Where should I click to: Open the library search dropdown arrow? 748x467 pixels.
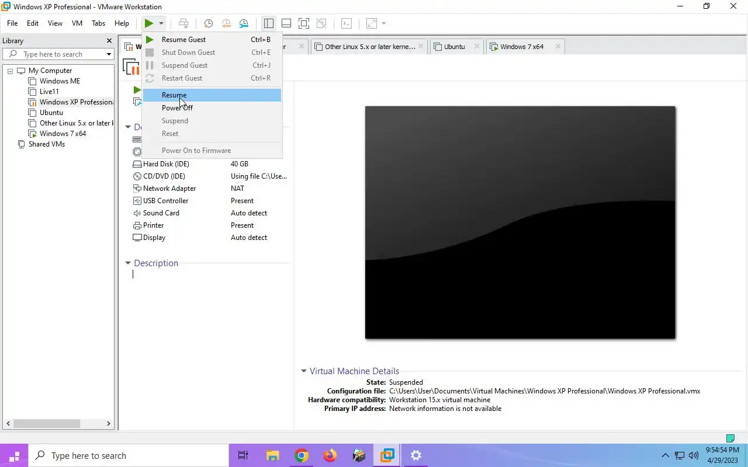tap(109, 54)
